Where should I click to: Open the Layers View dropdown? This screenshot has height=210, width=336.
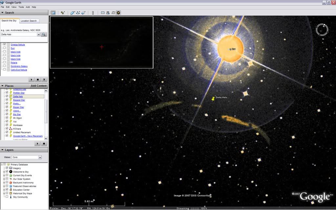click(27, 157)
